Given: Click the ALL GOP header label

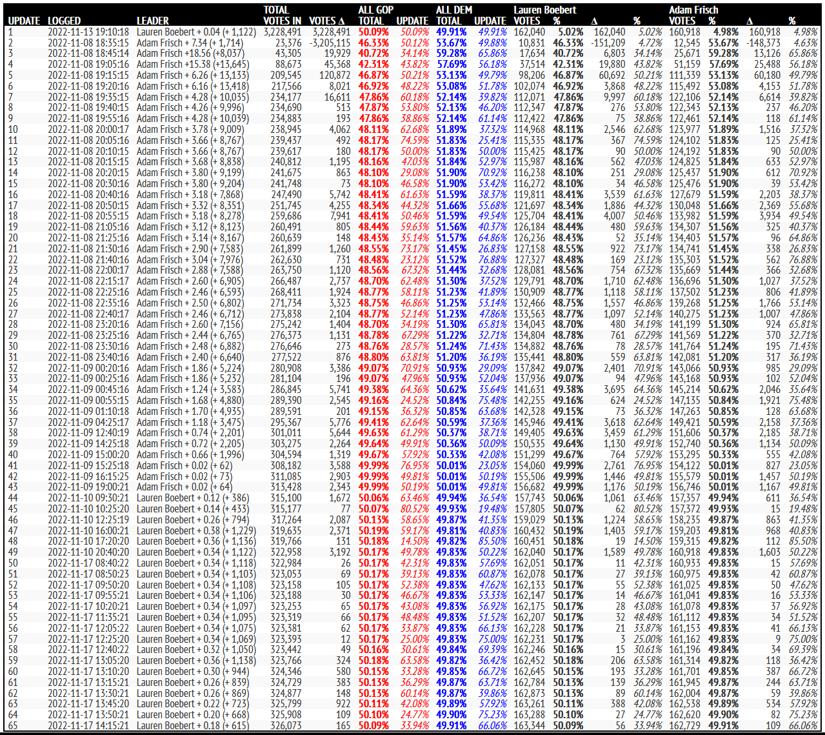Looking at the screenshot, I should point(375,10).
